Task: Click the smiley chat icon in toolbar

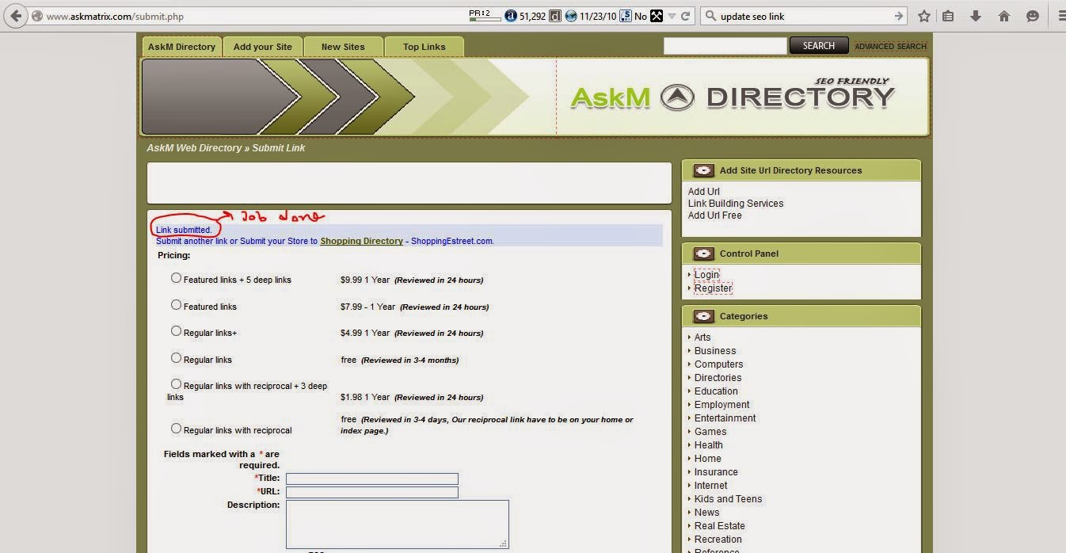Action: pyautogui.click(x=1032, y=16)
